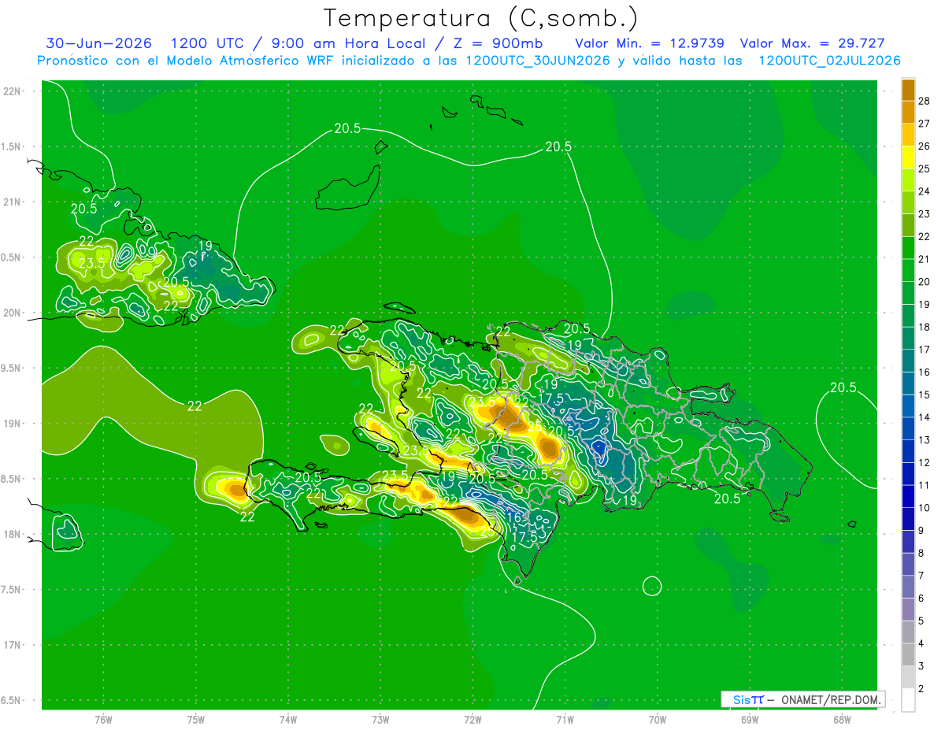Click the "Valor Min. = 12.9739" value

[650, 43]
